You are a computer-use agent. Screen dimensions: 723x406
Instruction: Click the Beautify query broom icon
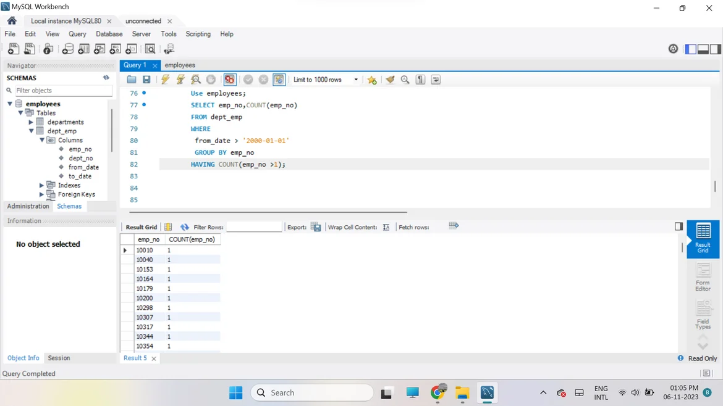pyautogui.click(x=390, y=80)
